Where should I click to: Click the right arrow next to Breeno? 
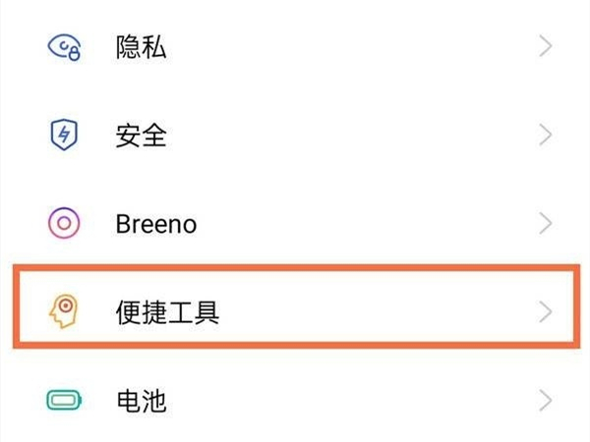coord(546,224)
